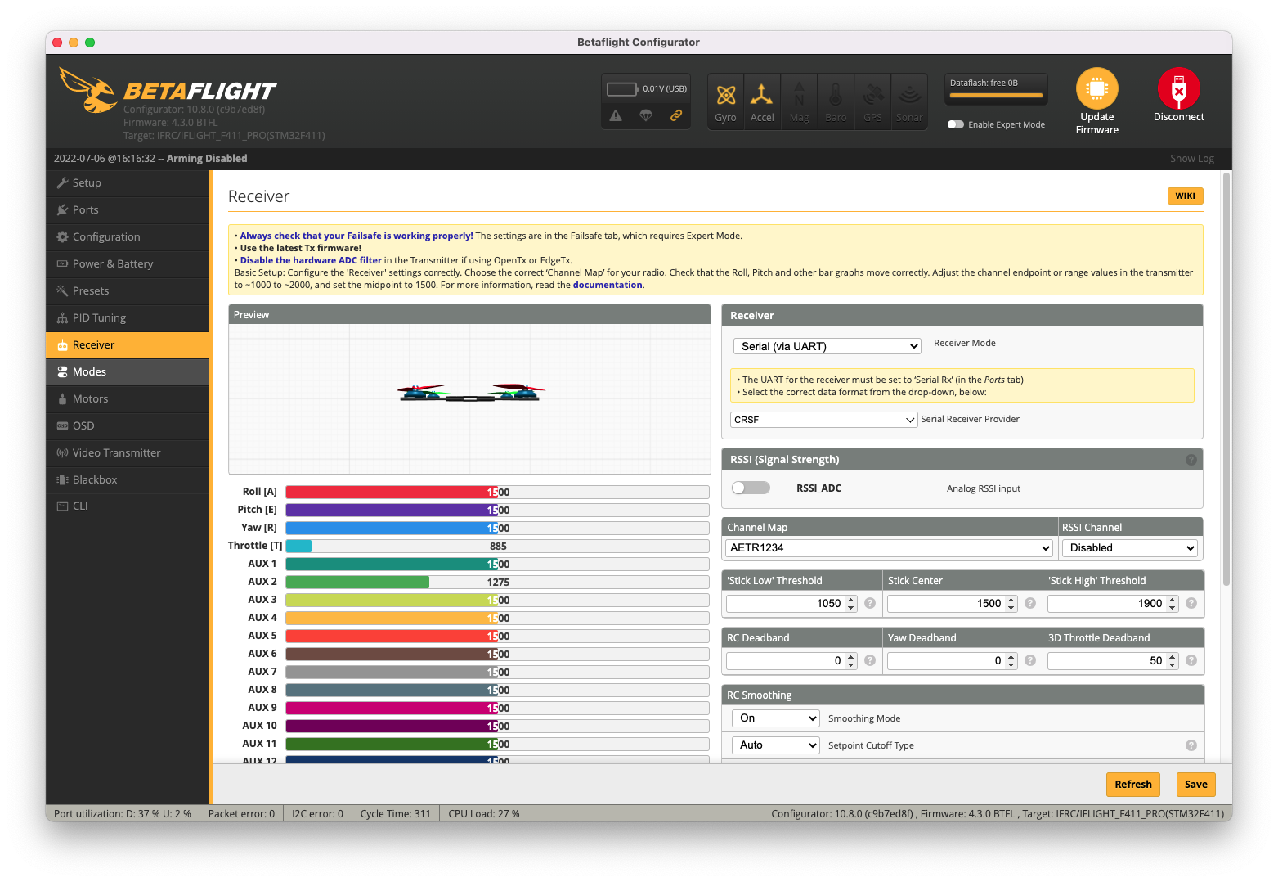The height and width of the screenshot is (882, 1278).
Task: Click the Yaw Deadband stepper arrows
Action: (1011, 661)
